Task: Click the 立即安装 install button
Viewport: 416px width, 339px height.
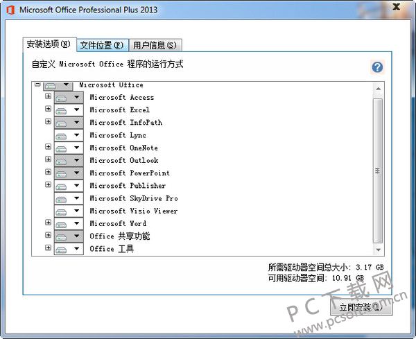Action: [360, 307]
